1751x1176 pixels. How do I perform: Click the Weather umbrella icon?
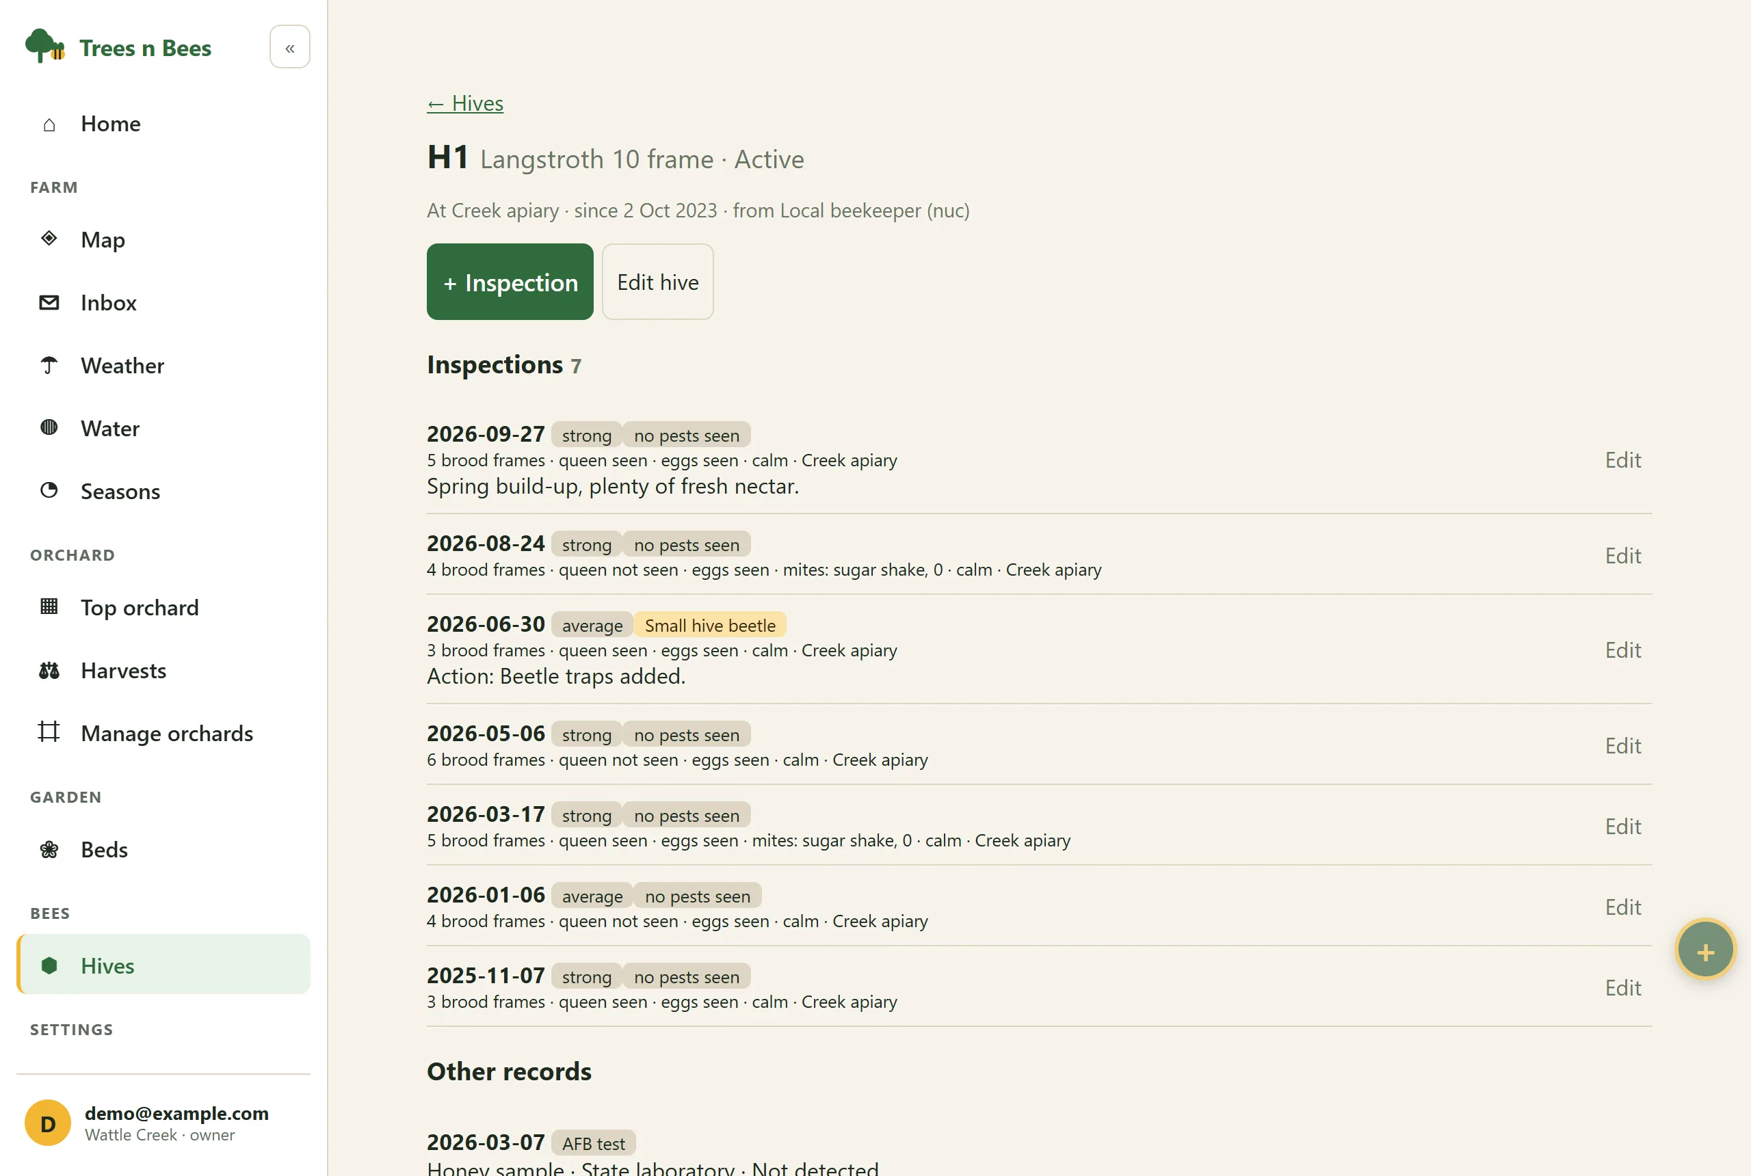point(49,365)
